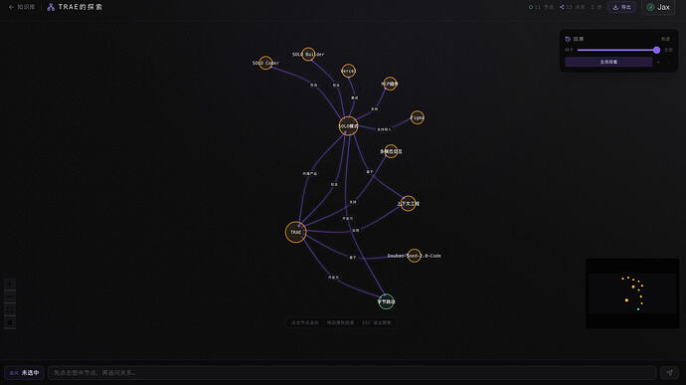Click the 未选中 selection status chip
686x385 pixels.
tap(24, 373)
